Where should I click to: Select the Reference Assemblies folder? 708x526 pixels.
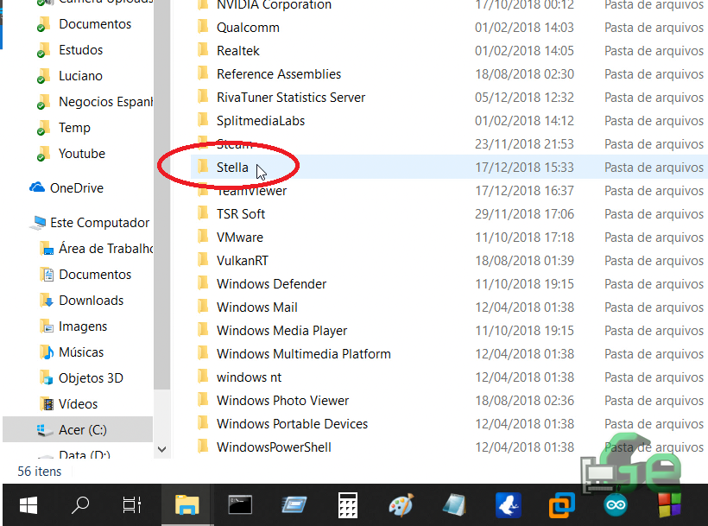pos(279,74)
